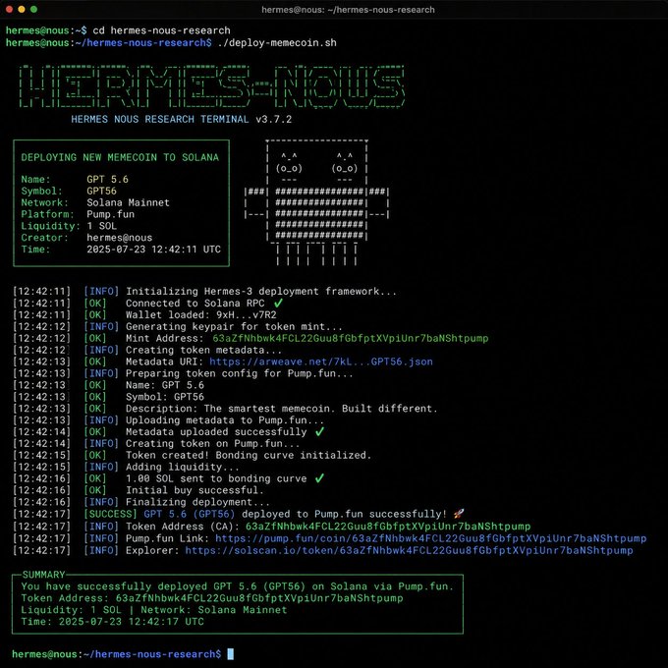The image size is (668, 668).
Task: Click the Token Address line in SUMMARY box
Action: tap(212, 598)
